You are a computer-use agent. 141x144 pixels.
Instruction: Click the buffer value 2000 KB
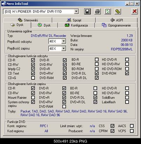(127, 40)
